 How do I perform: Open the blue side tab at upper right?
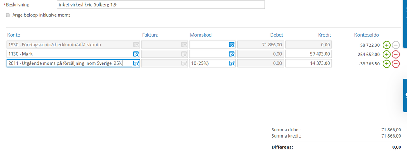pyautogui.click(x=405, y=24)
